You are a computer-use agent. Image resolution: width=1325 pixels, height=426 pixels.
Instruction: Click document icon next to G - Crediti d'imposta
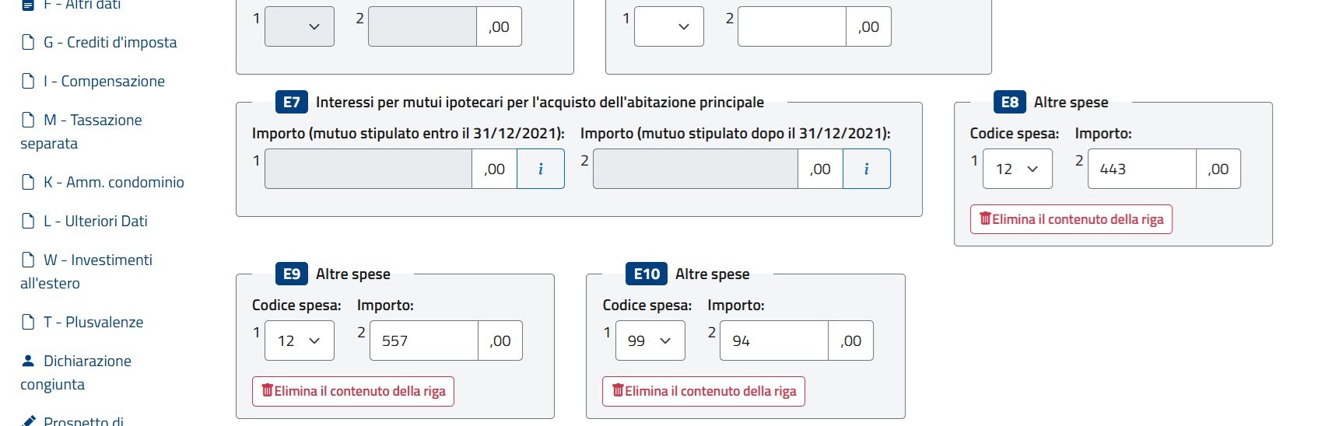28,42
